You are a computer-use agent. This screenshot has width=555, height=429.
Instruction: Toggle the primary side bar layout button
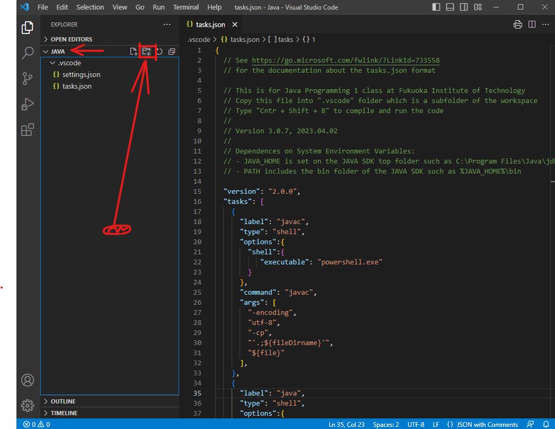pyautogui.click(x=436, y=7)
